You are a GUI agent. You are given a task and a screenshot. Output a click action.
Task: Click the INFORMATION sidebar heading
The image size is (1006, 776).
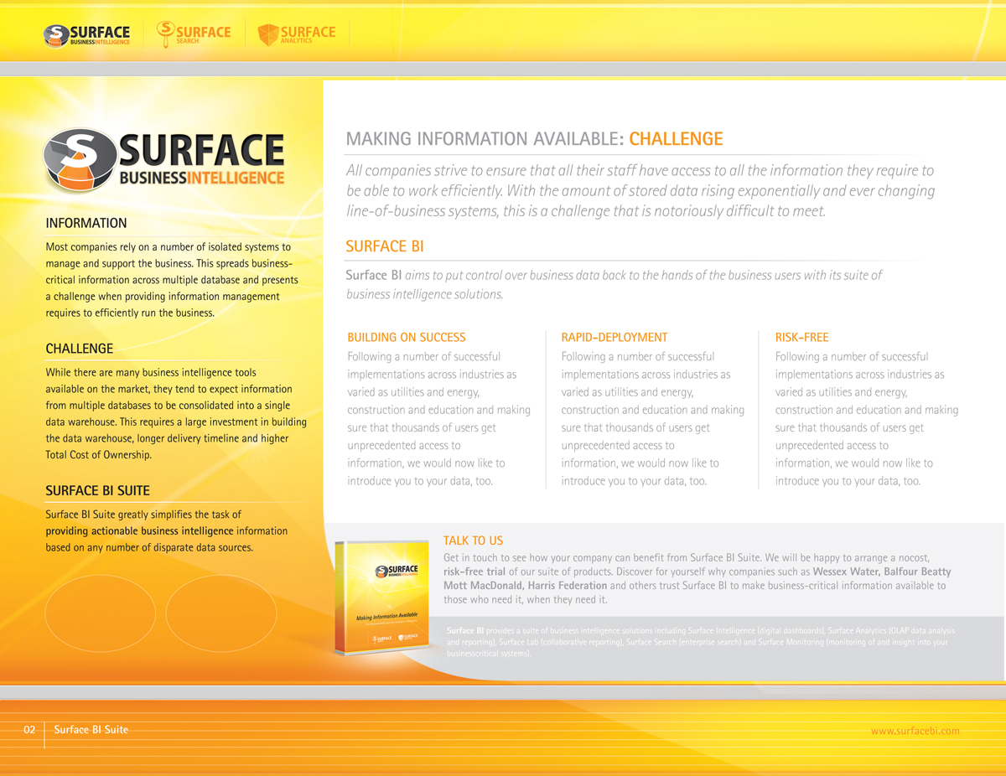[x=86, y=223]
